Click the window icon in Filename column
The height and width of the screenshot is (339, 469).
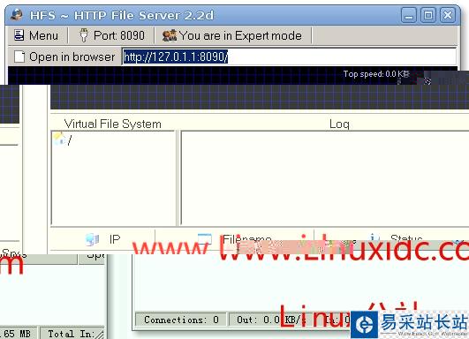point(205,239)
